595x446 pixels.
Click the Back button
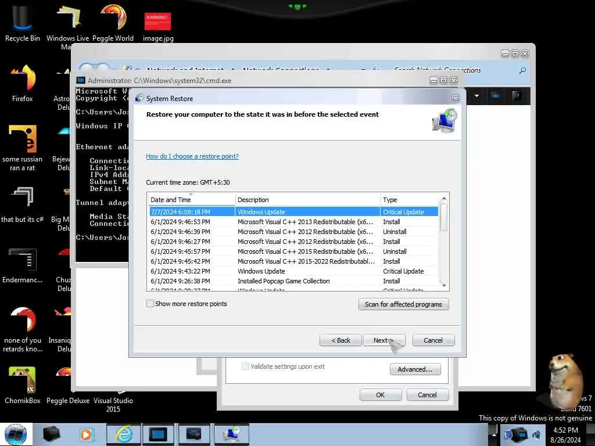340,340
